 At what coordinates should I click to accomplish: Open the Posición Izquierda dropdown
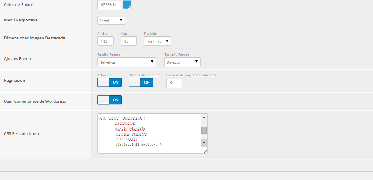coord(157,41)
